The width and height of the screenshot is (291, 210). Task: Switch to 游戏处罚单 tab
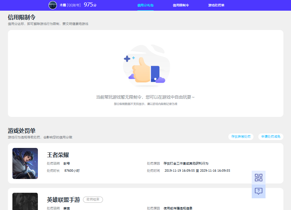[x=216, y=5]
